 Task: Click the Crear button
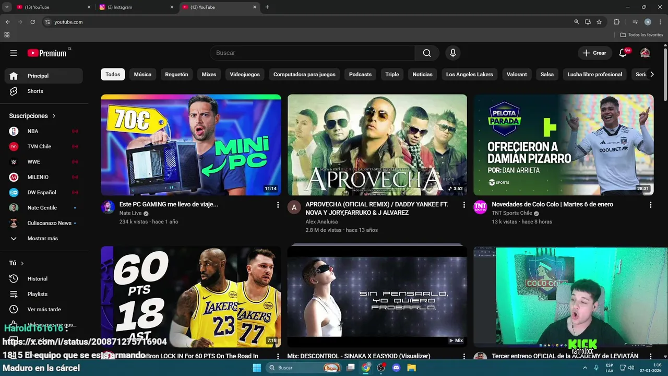pyautogui.click(x=594, y=53)
